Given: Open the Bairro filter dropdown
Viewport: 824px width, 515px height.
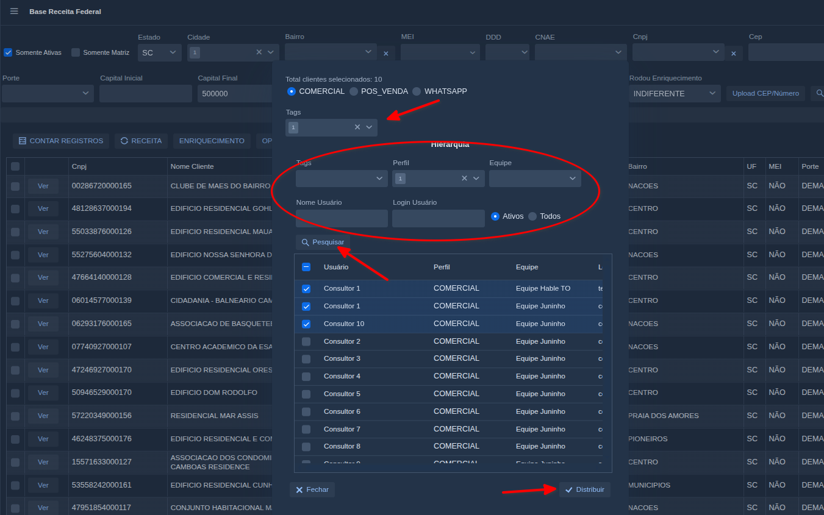Looking at the screenshot, I should click(331, 52).
